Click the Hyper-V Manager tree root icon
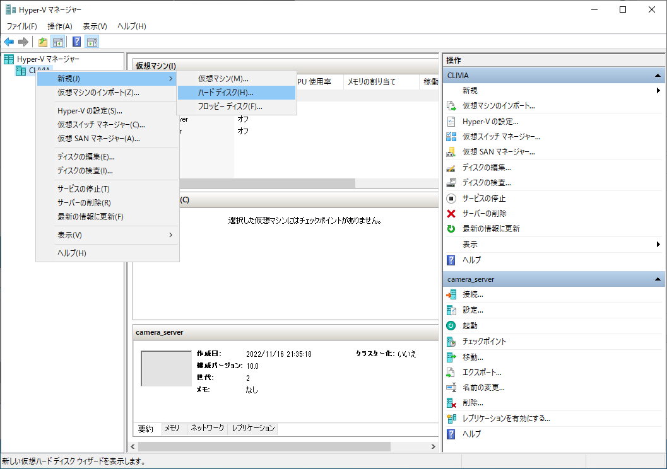The width and height of the screenshot is (667, 469). pos(9,59)
